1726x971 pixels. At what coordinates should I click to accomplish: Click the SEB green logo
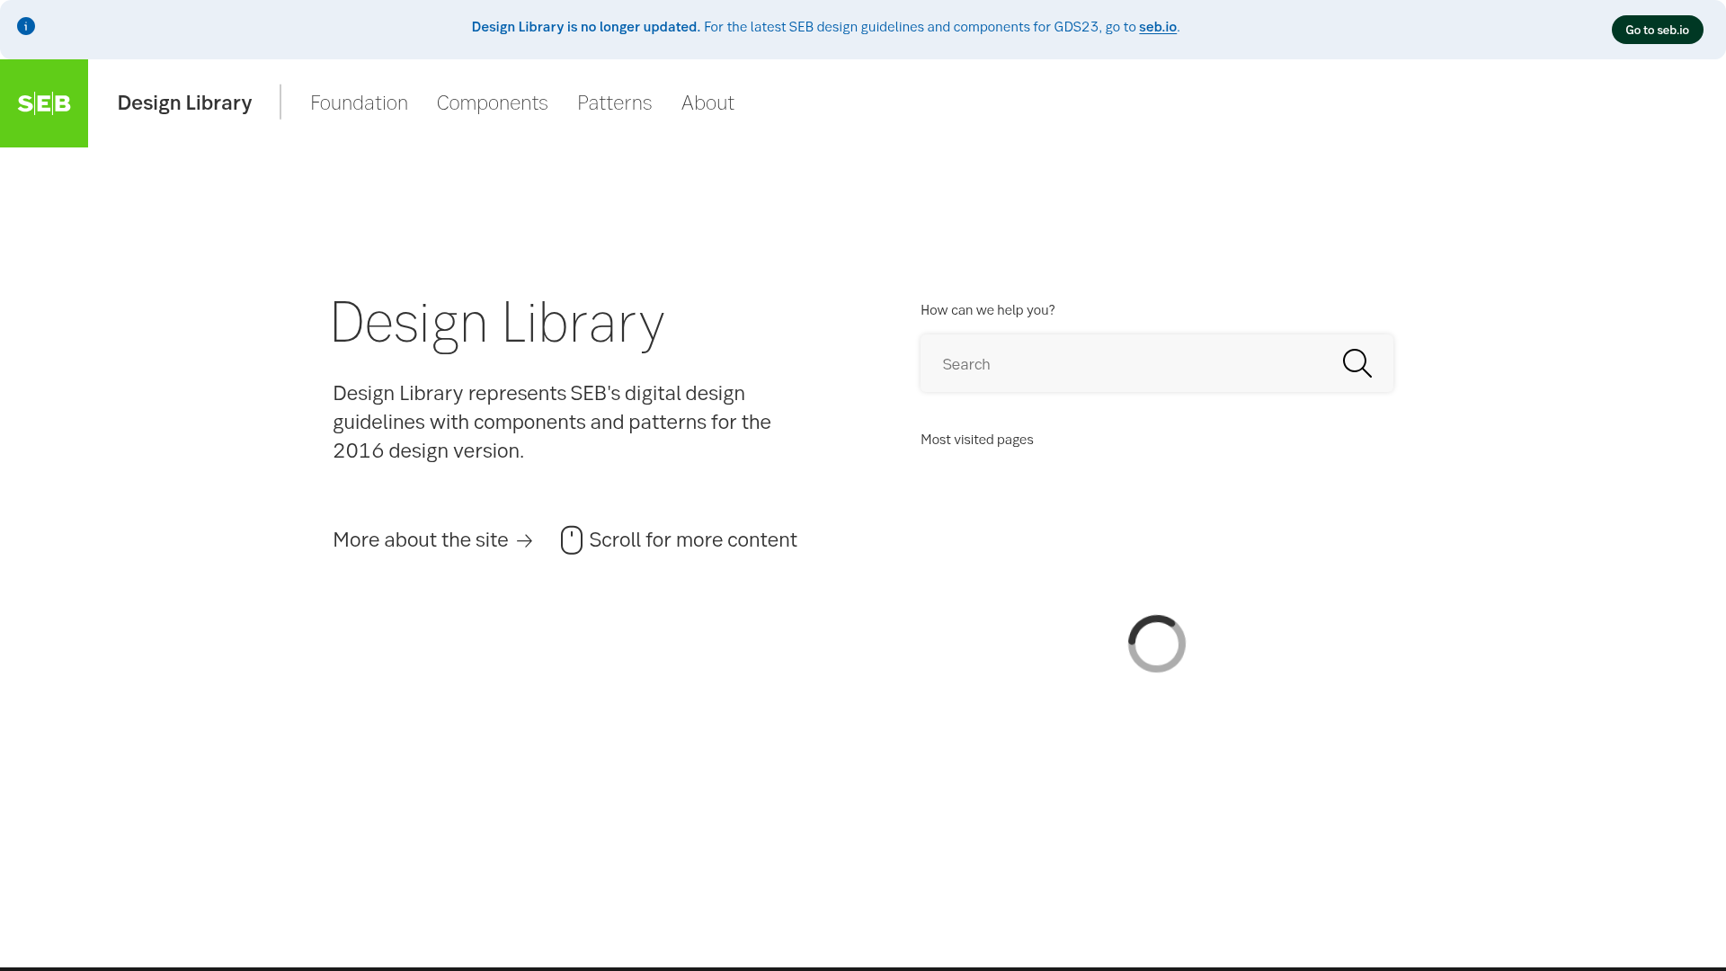(x=44, y=103)
